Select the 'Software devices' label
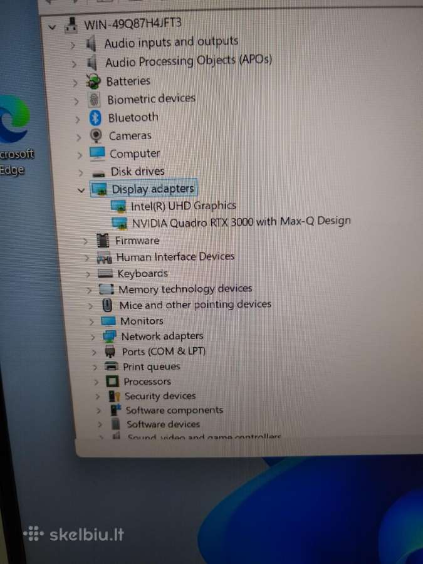 pyautogui.click(x=164, y=424)
